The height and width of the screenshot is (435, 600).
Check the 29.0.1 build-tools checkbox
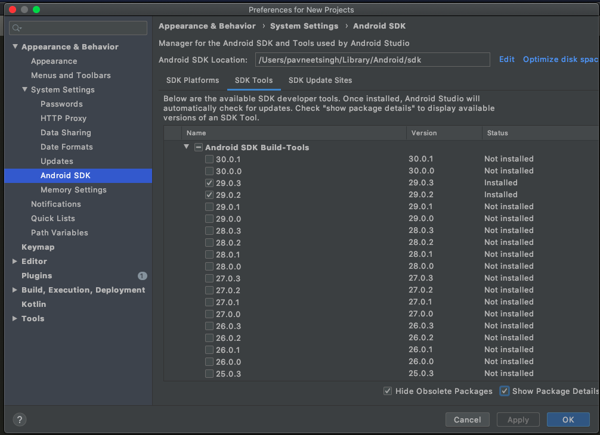tap(209, 207)
